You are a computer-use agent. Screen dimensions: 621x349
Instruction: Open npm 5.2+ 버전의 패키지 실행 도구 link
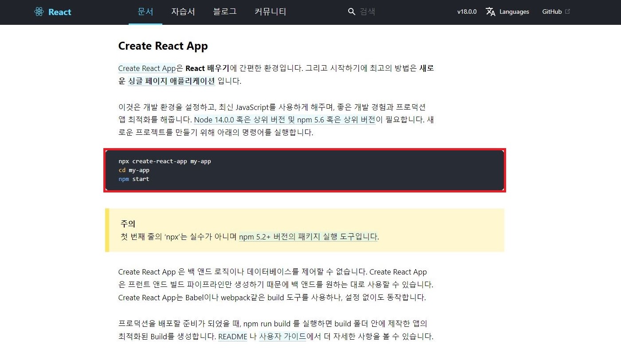[x=308, y=237]
